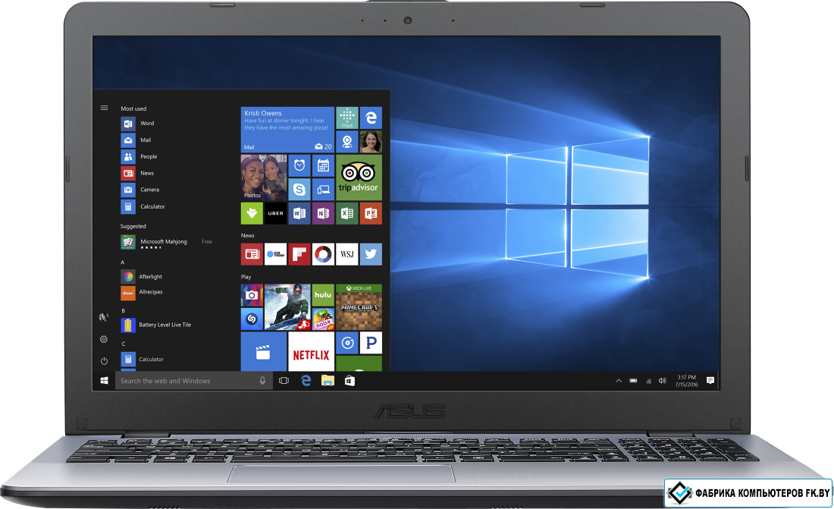This screenshot has height=509, width=834.
Task: Open Allrecipes in the app list
Action: [142, 292]
